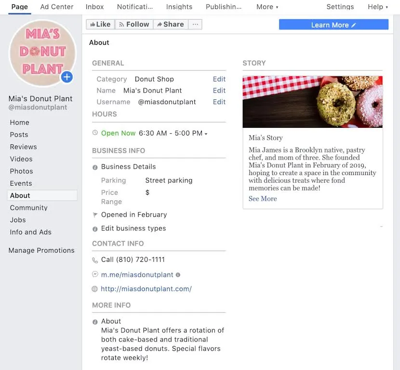Click the globe icon beside website URL

coord(94,289)
